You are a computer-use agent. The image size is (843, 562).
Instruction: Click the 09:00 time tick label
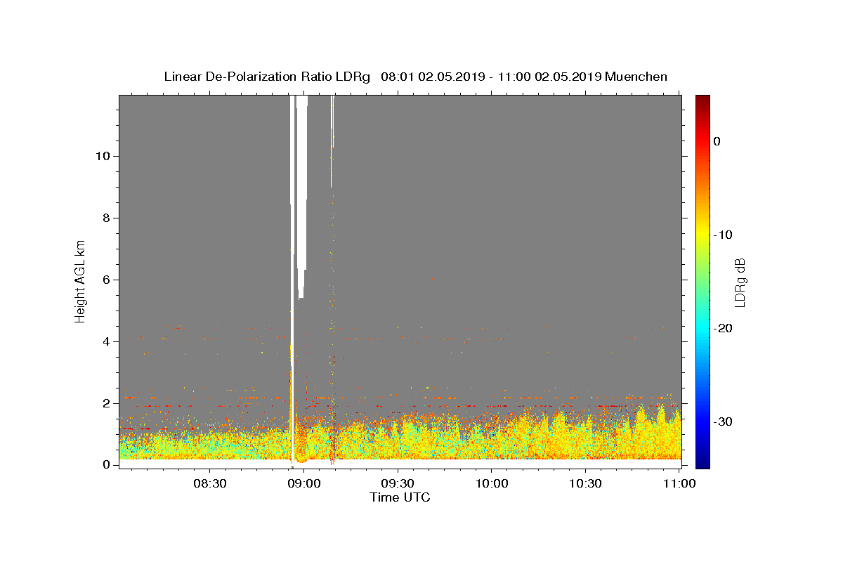pyautogui.click(x=305, y=483)
